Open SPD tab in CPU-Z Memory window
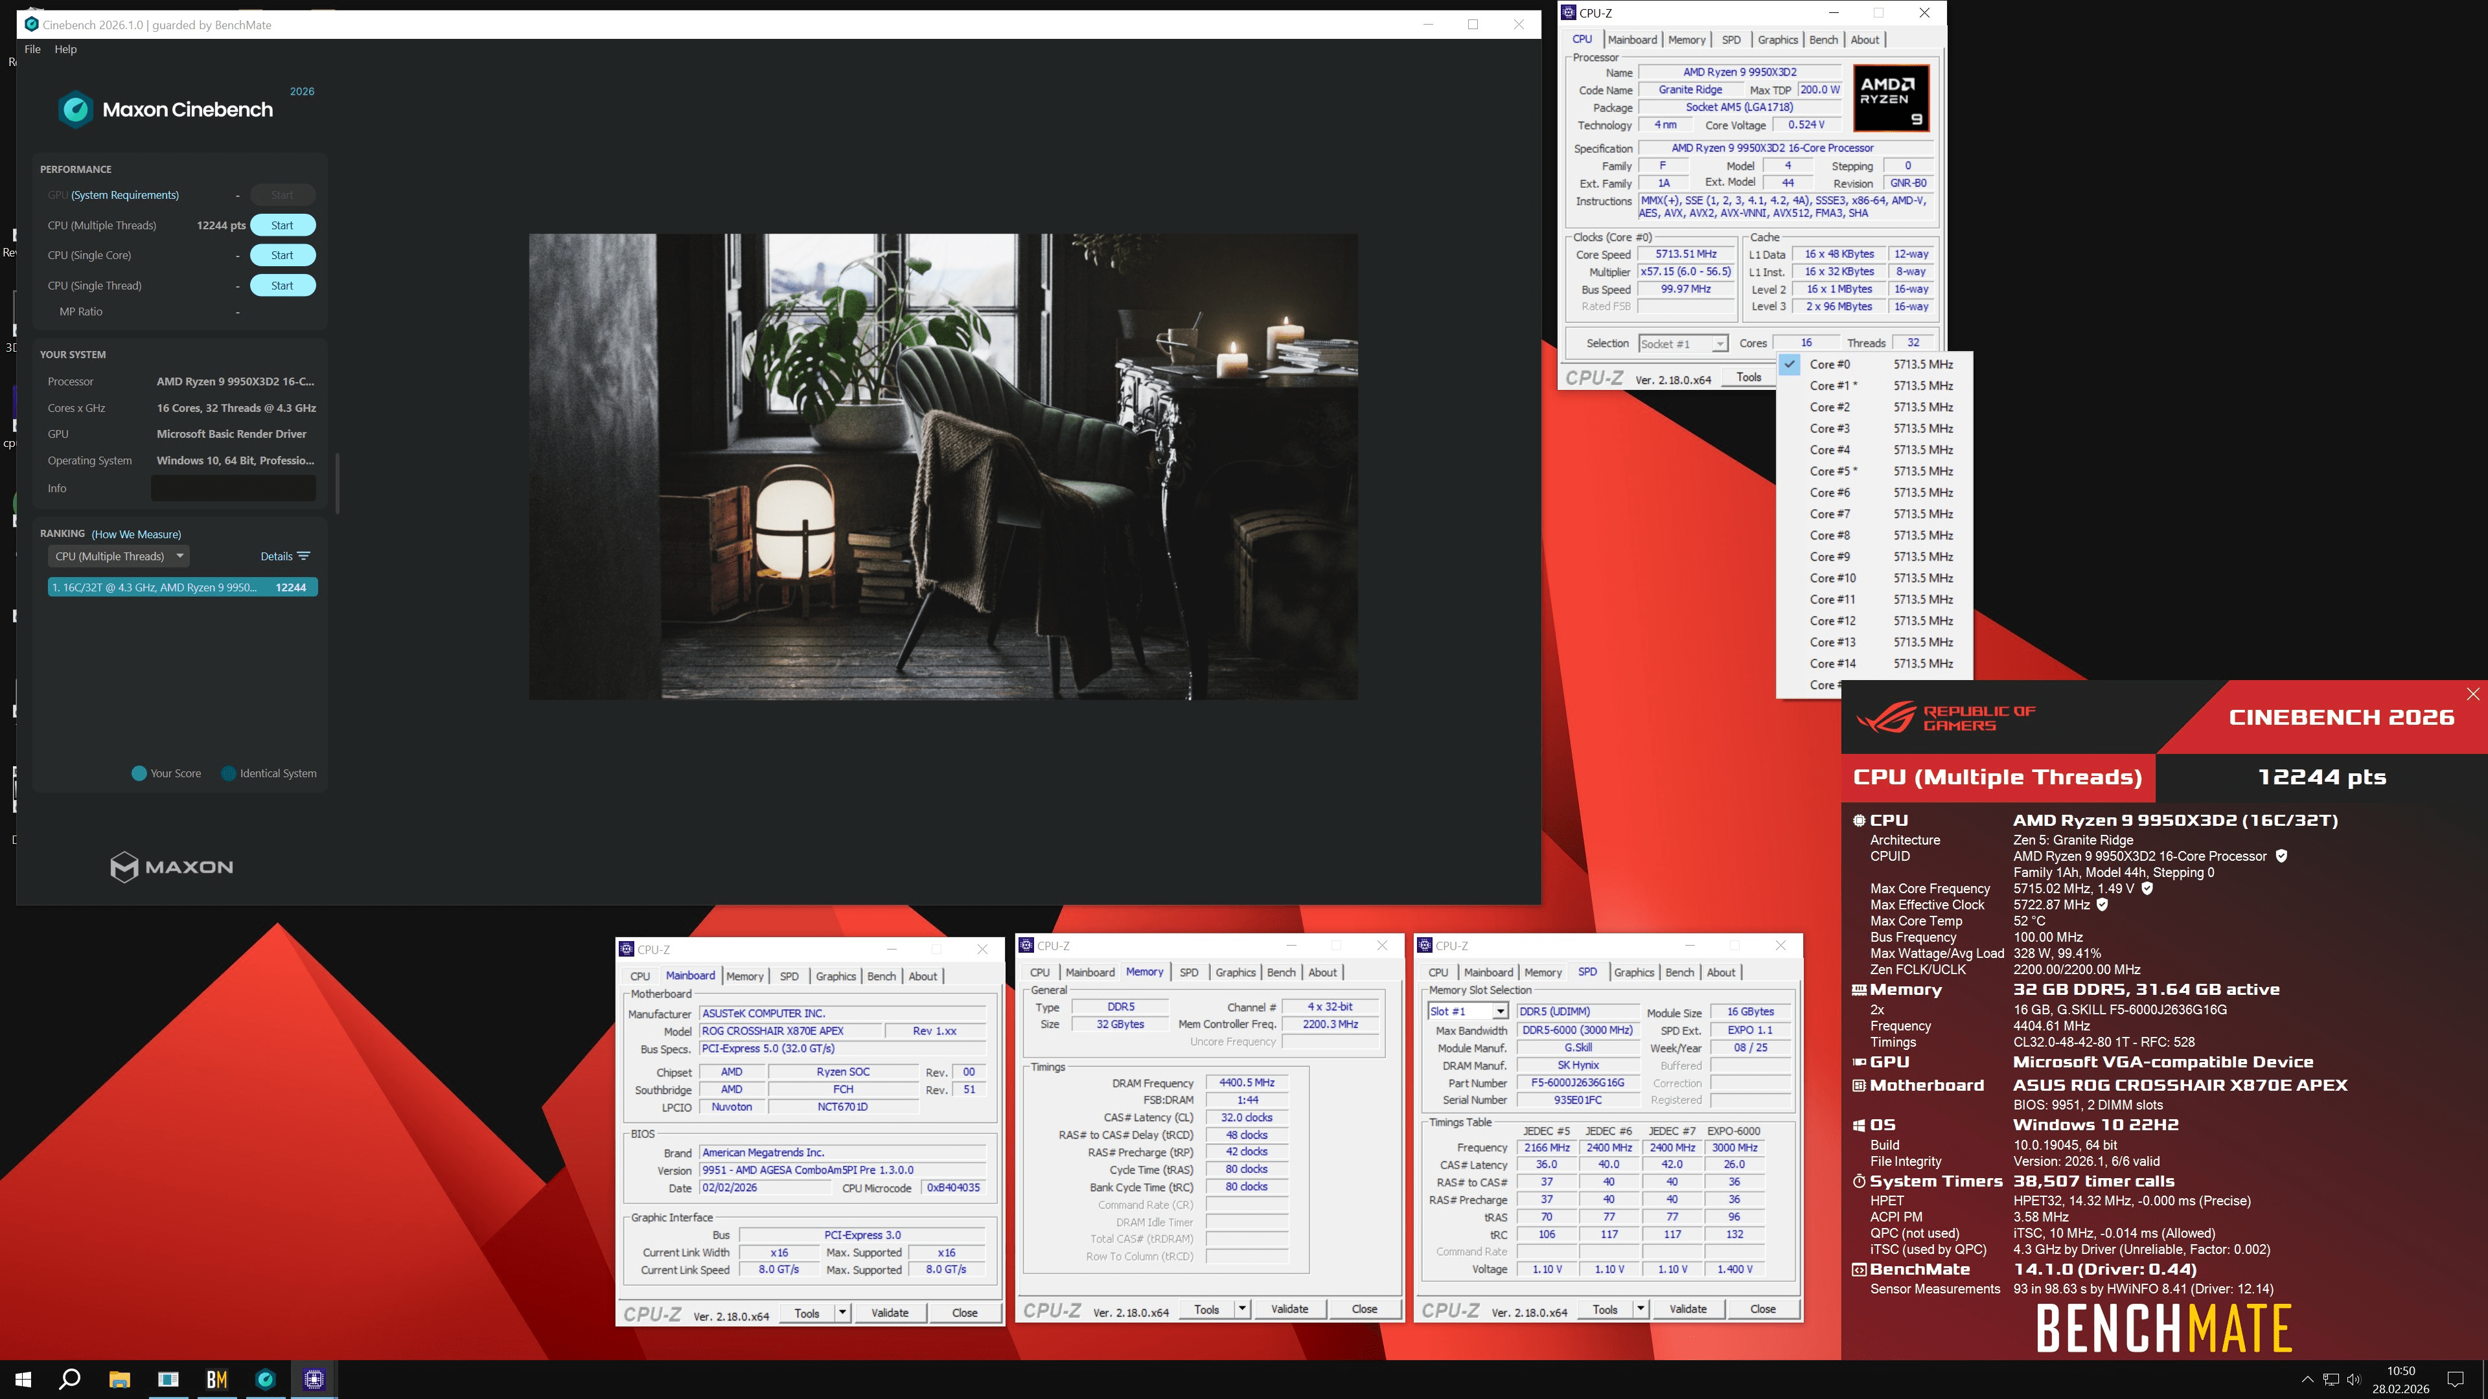This screenshot has width=2488, height=1399. [1189, 972]
